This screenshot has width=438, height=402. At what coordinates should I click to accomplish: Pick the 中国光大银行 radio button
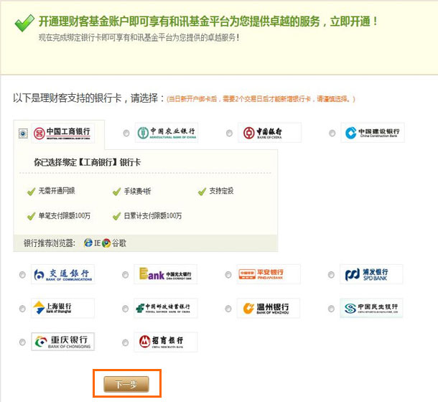point(125,275)
